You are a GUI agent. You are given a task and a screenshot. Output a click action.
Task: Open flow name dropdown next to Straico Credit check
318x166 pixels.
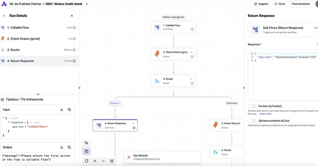tap(87, 4)
